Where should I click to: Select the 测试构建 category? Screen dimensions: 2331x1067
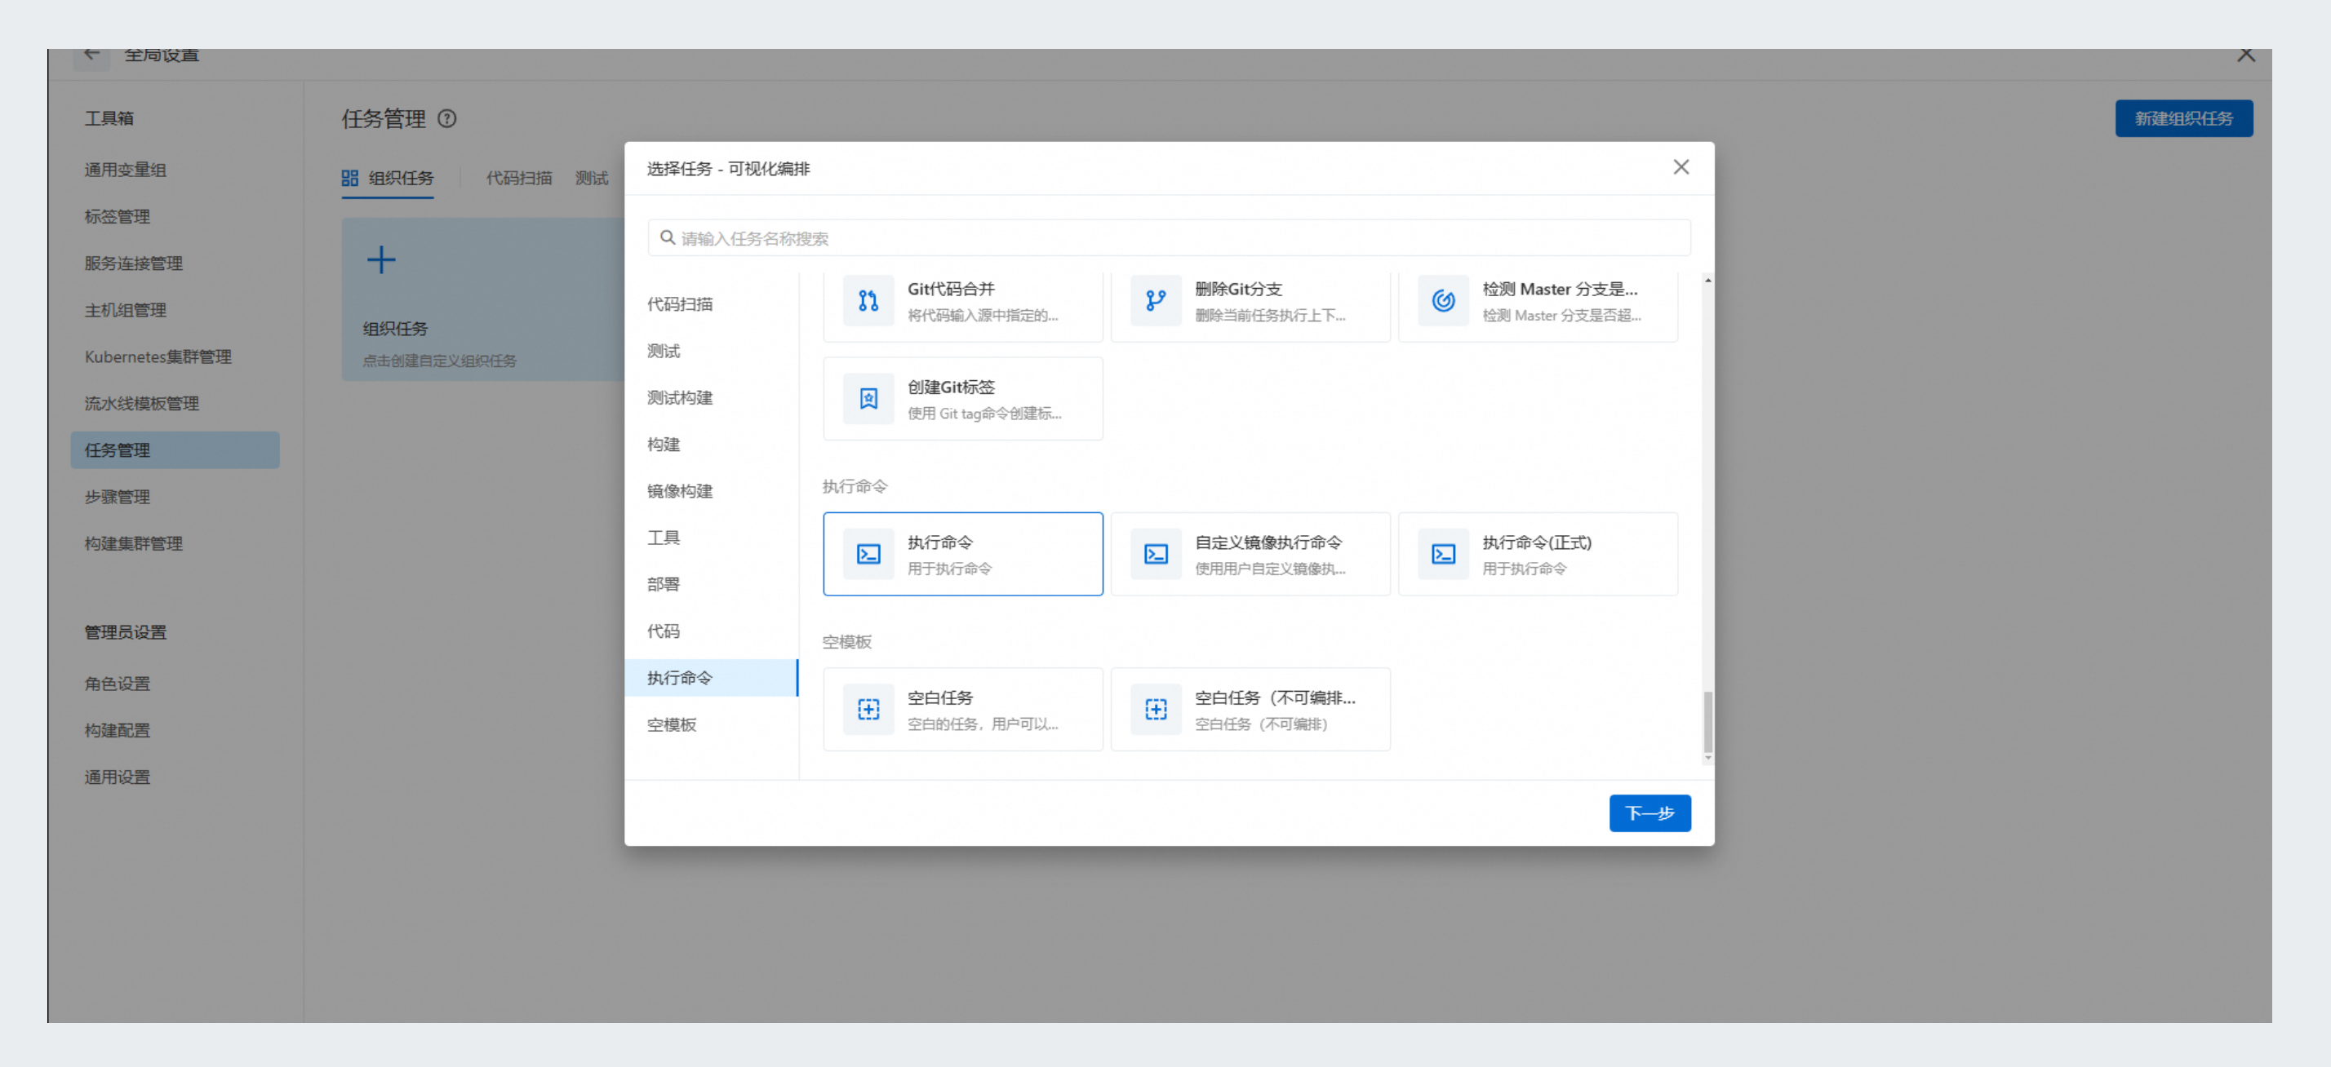coord(680,398)
